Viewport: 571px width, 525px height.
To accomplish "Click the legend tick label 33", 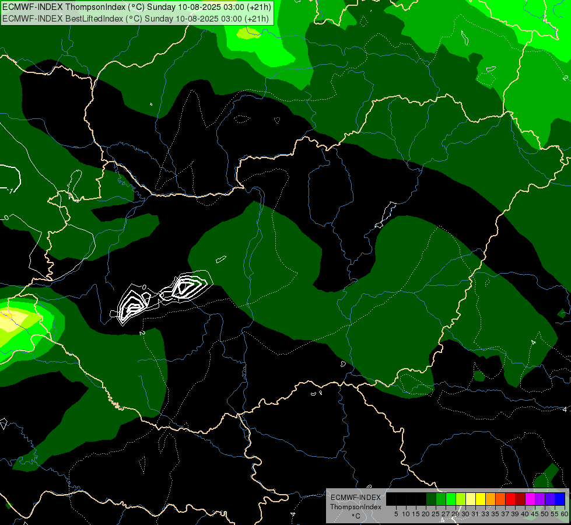I will (x=485, y=514).
